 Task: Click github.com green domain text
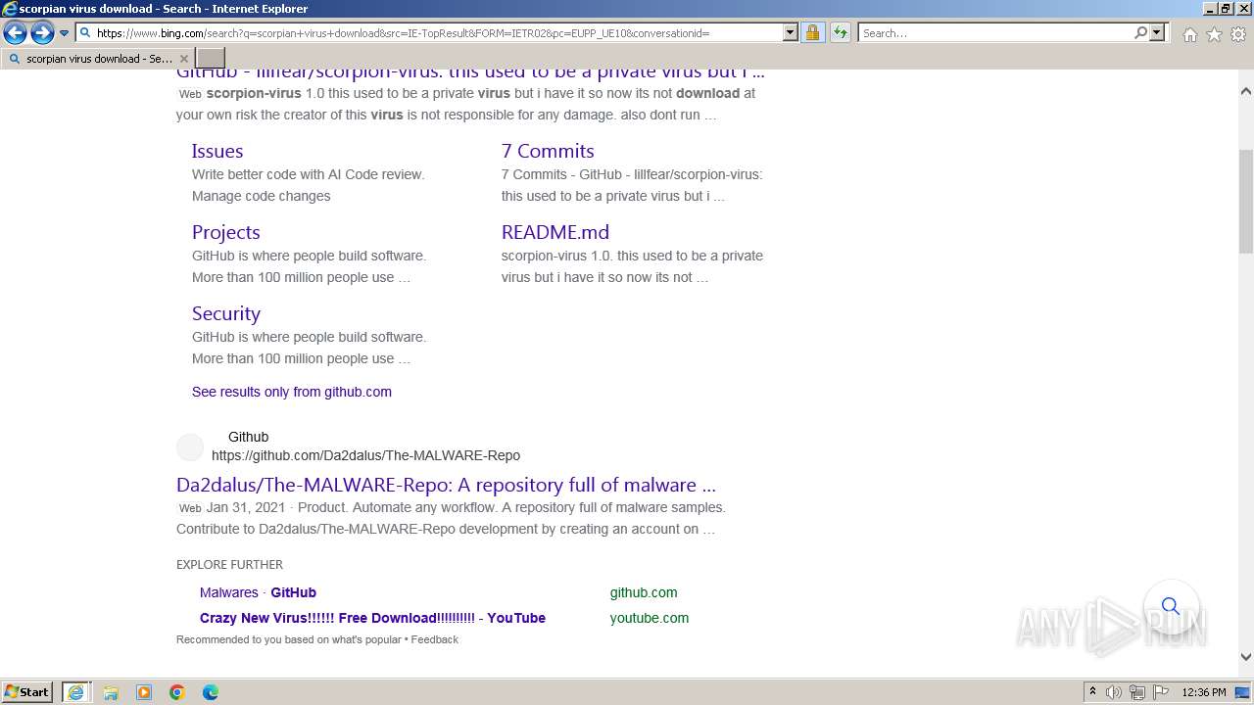tap(644, 592)
